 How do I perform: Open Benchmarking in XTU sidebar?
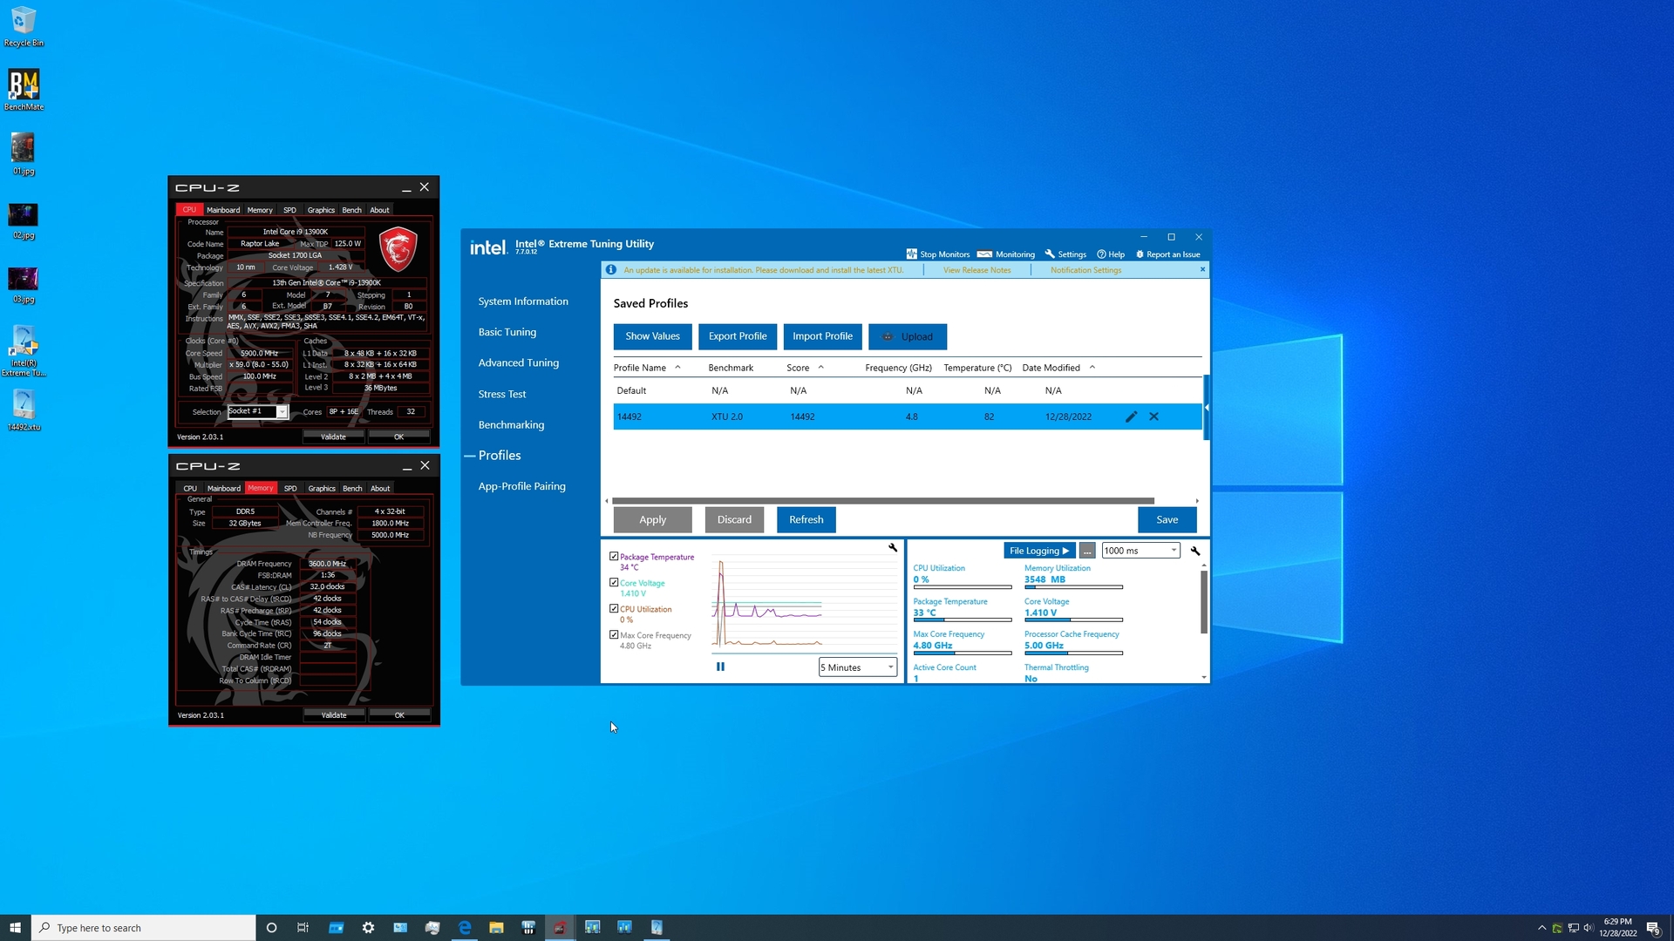click(511, 425)
